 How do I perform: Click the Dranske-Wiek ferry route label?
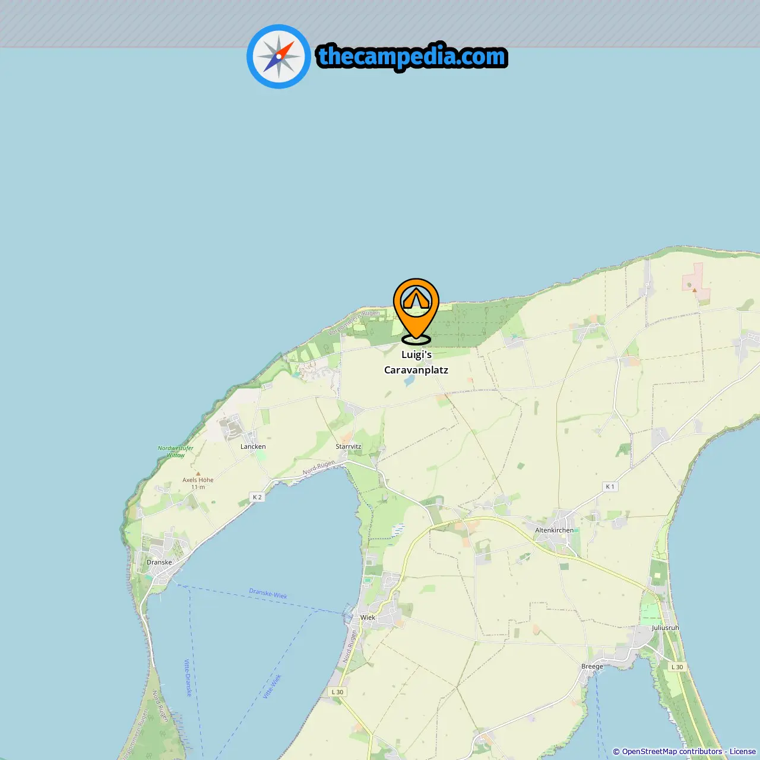pos(268,594)
